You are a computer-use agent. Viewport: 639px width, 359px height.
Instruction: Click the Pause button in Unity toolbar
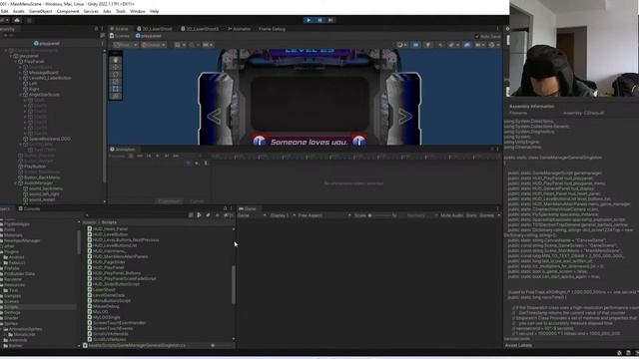[x=319, y=20]
